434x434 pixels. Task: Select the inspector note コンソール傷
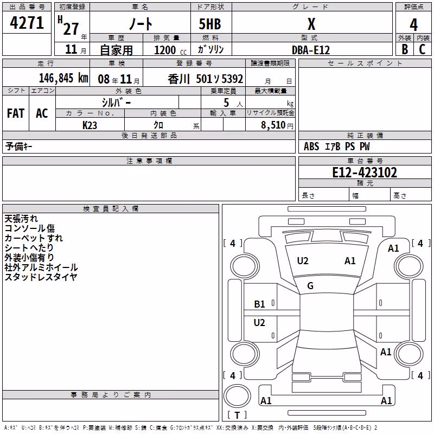coord(30,228)
